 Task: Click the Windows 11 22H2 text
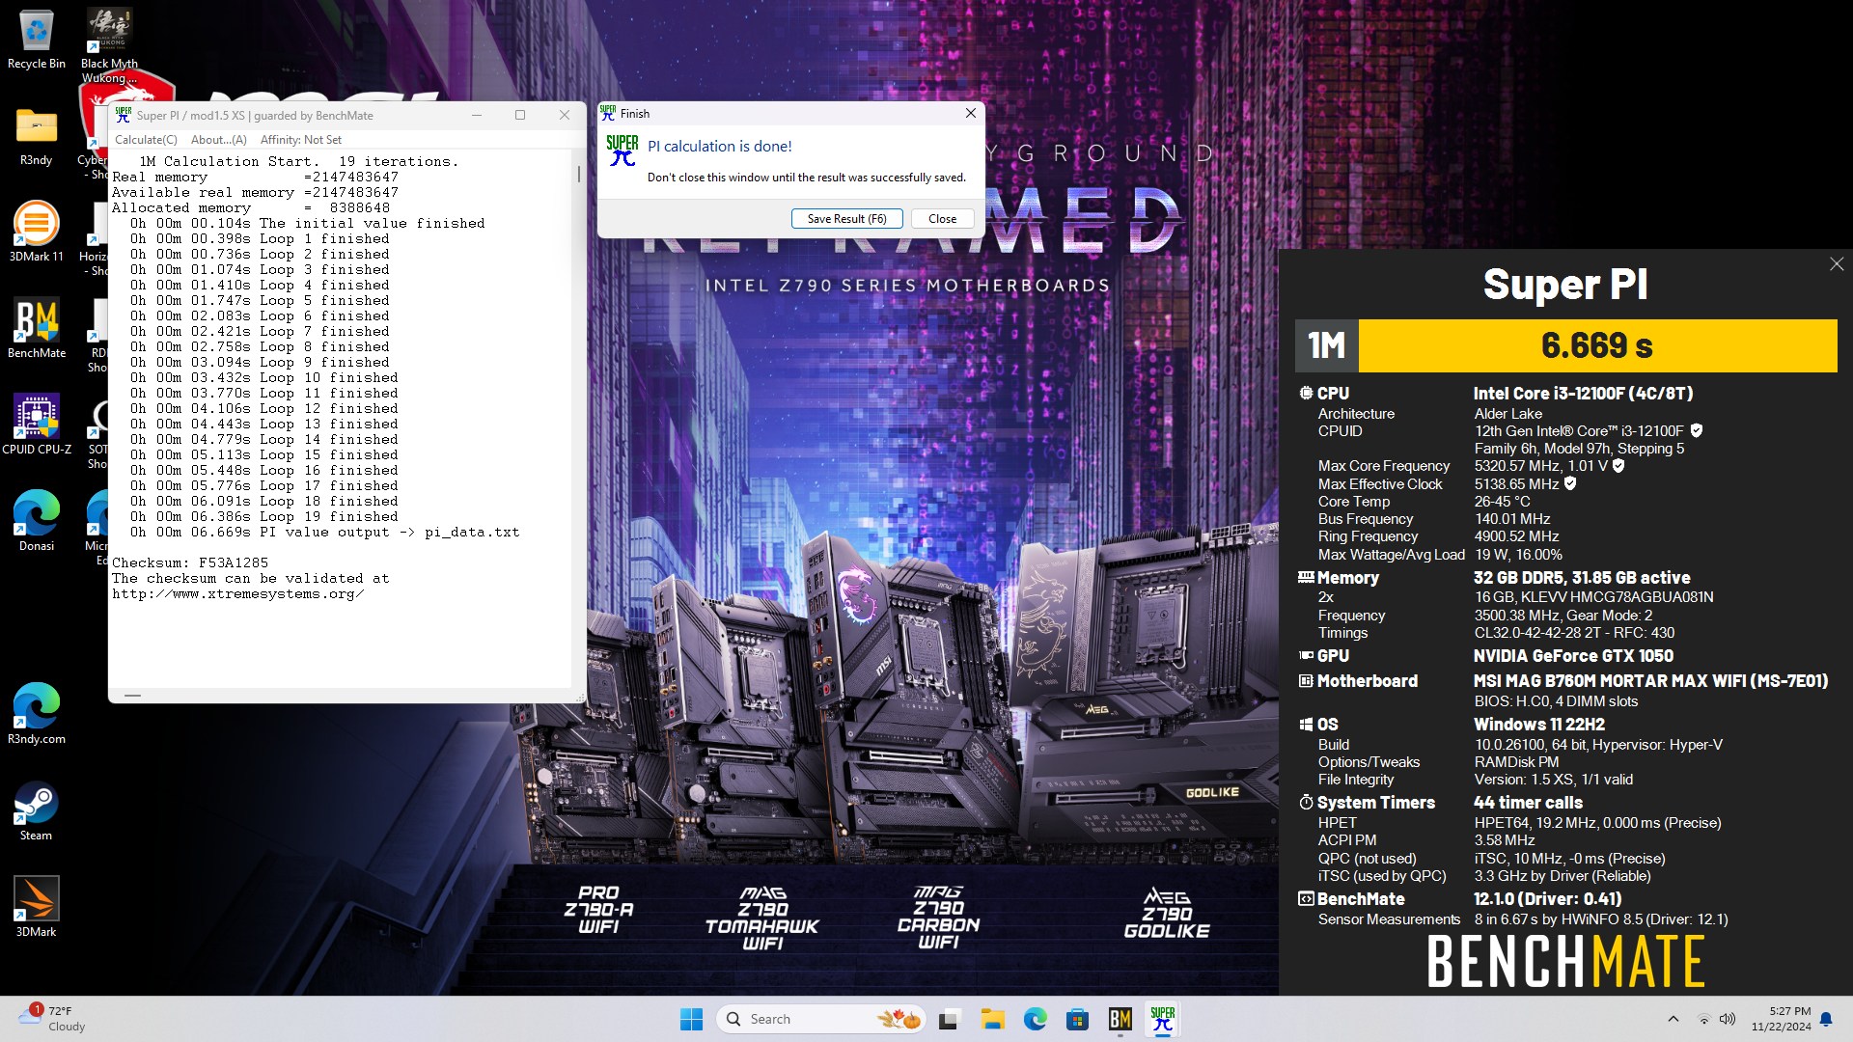click(x=1539, y=725)
